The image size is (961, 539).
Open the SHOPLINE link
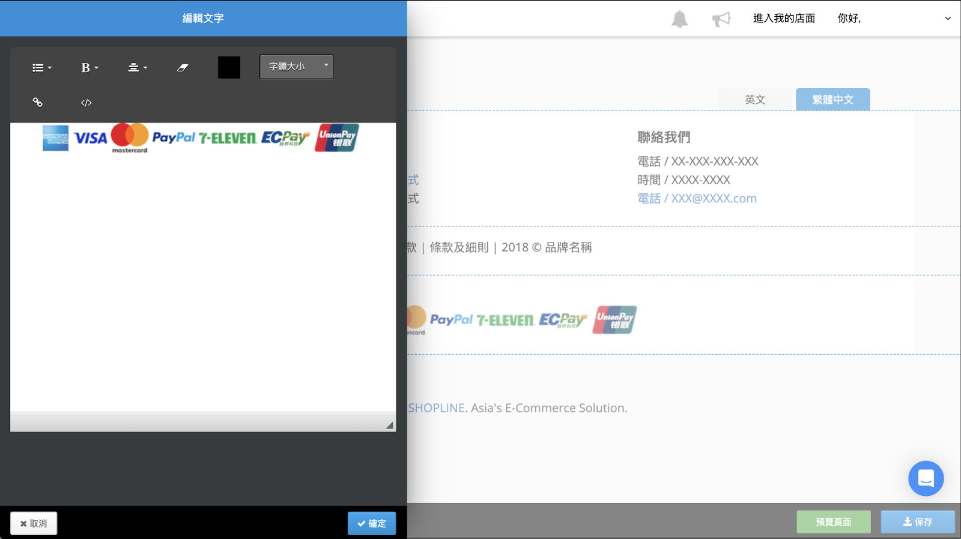(437, 408)
